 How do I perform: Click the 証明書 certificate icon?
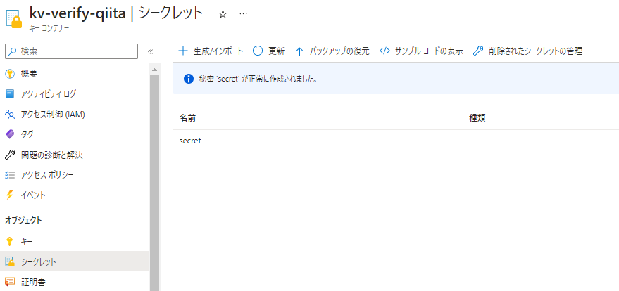(10, 282)
